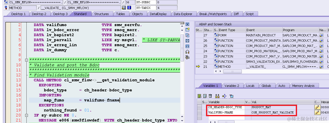Select the row selector for VALIFUMO-FNAME variable
Image resolution: width=329 pixels, height=123 pixels.
coord(199,112)
